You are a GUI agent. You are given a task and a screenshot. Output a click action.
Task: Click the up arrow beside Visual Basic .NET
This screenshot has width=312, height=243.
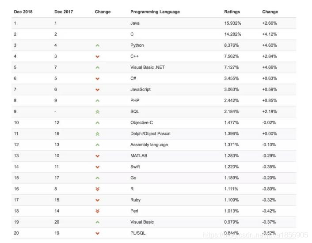tap(97, 68)
